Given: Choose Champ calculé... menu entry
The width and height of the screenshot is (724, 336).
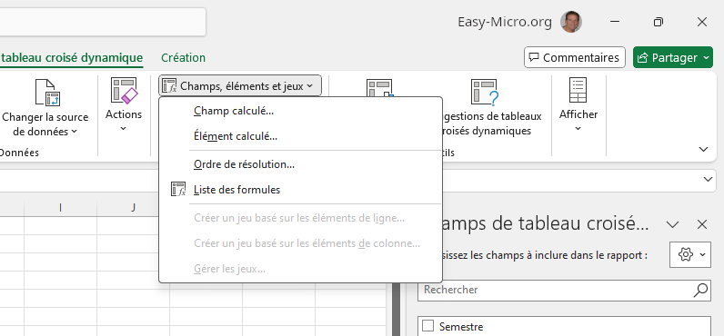Looking at the screenshot, I should pos(300,111).
